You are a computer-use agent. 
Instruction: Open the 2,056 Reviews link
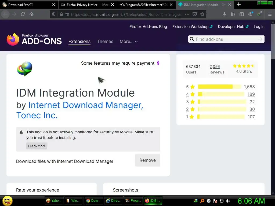pyautogui.click(x=217, y=69)
